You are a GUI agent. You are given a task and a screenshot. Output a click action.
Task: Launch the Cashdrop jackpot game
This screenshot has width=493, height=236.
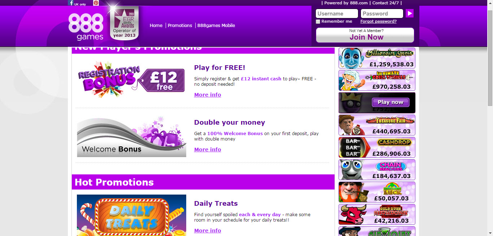click(x=377, y=147)
